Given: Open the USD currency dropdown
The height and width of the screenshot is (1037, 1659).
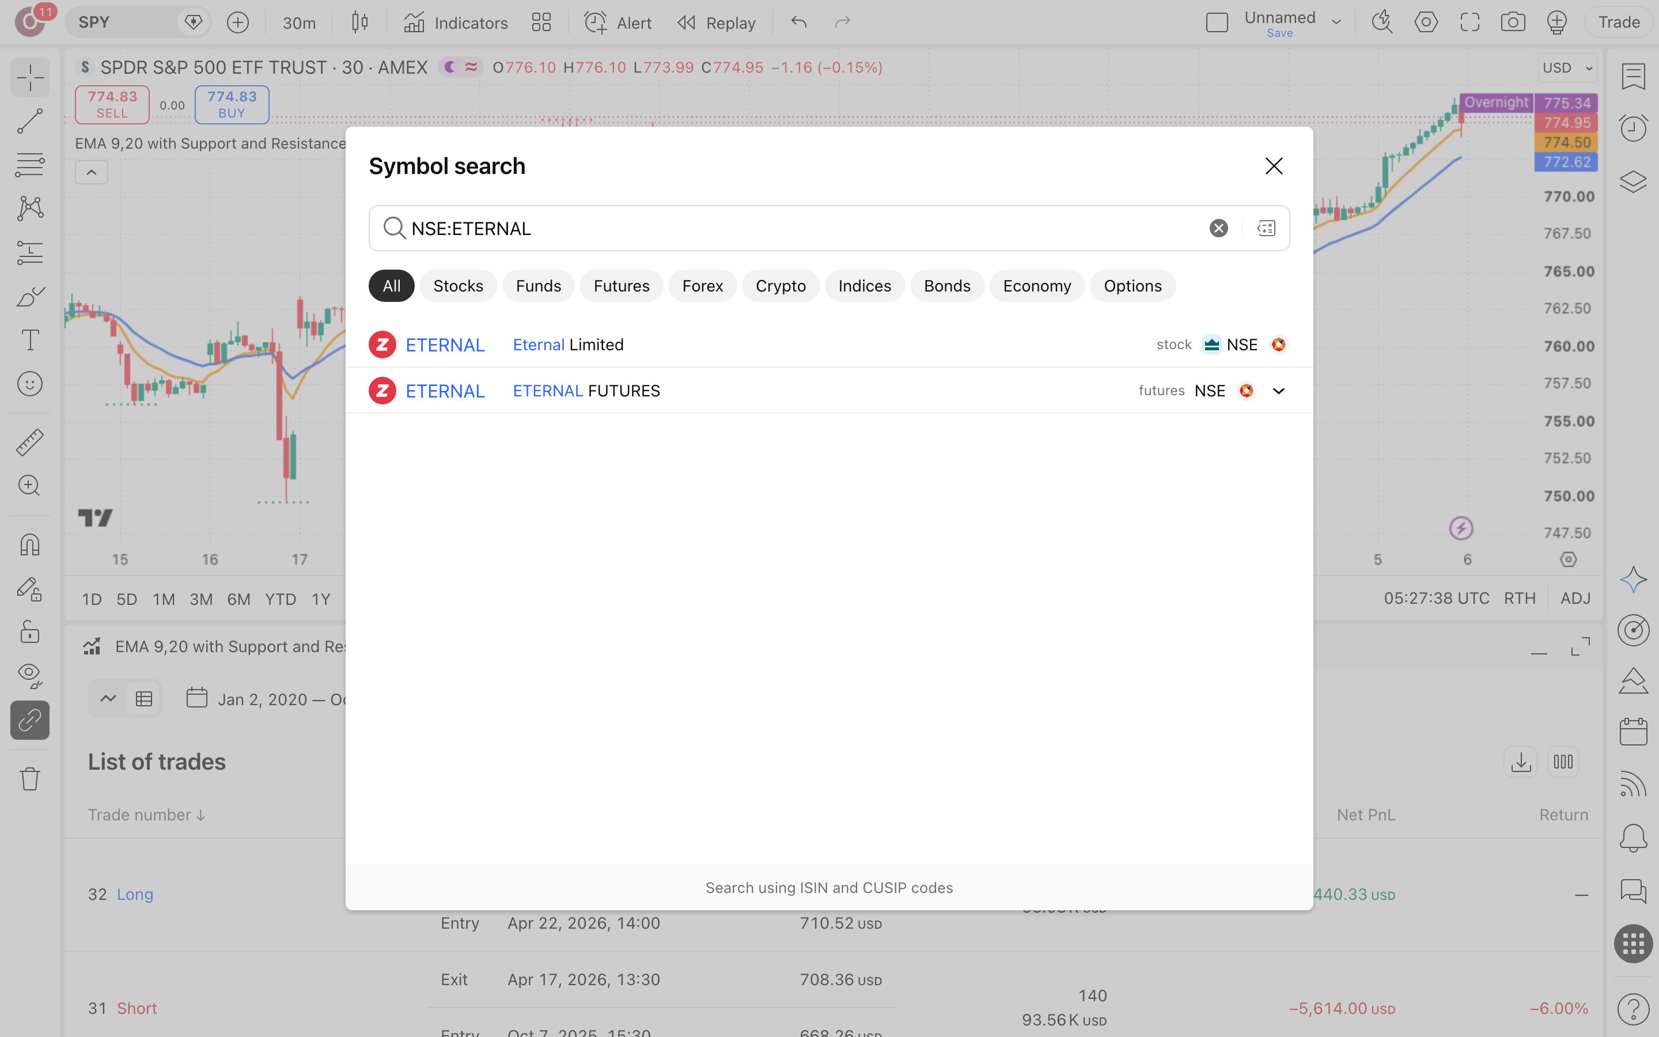Looking at the screenshot, I should [x=1568, y=68].
